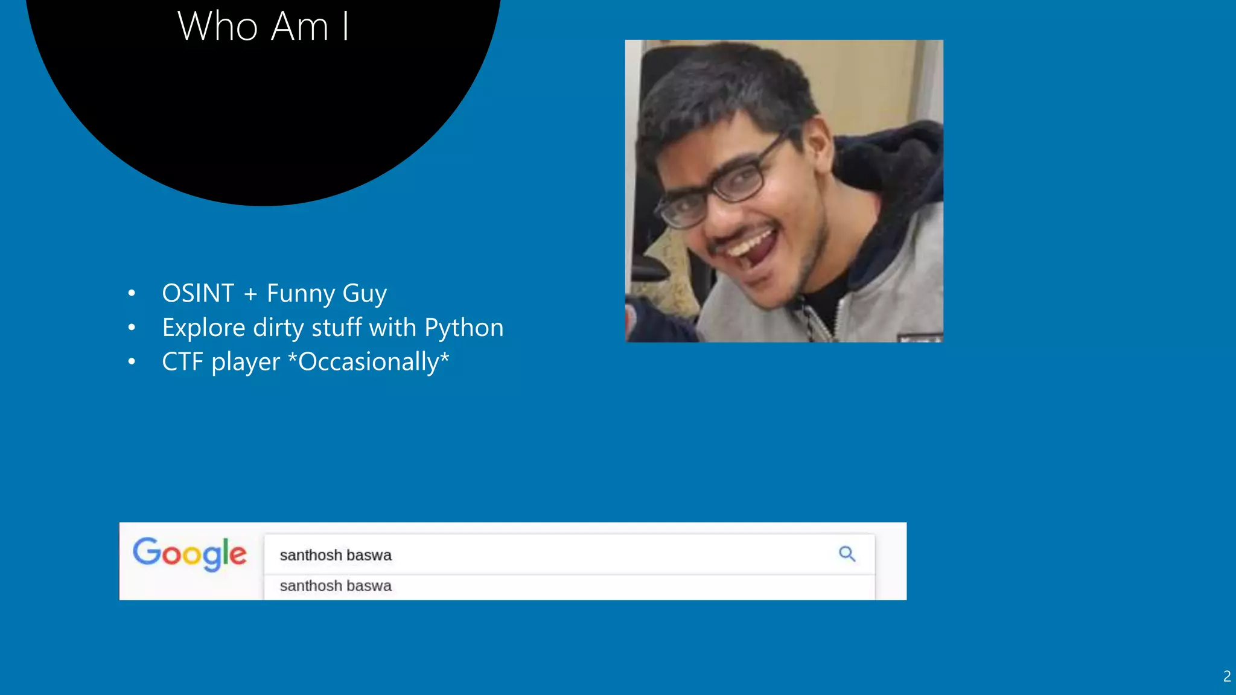Click the 'Who Am I' slide title
The height and width of the screenshot is (695, 1236).
click(x=263, y=27)
